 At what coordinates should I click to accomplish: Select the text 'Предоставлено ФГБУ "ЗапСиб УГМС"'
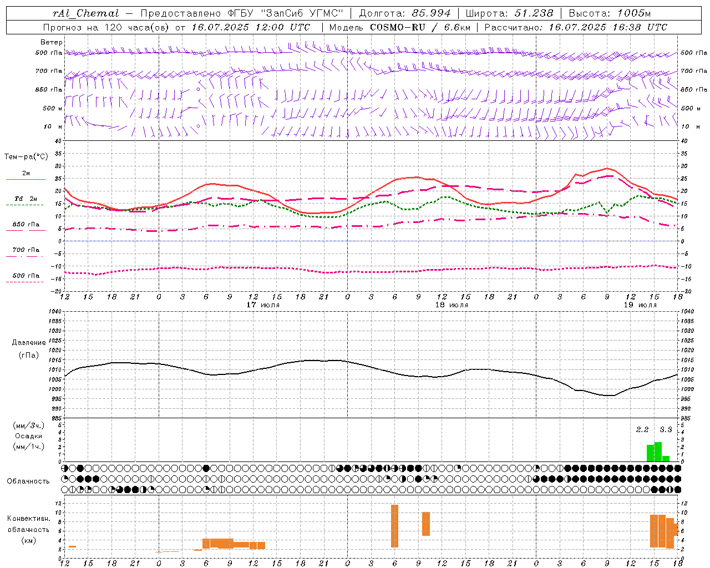click(242, 13)
